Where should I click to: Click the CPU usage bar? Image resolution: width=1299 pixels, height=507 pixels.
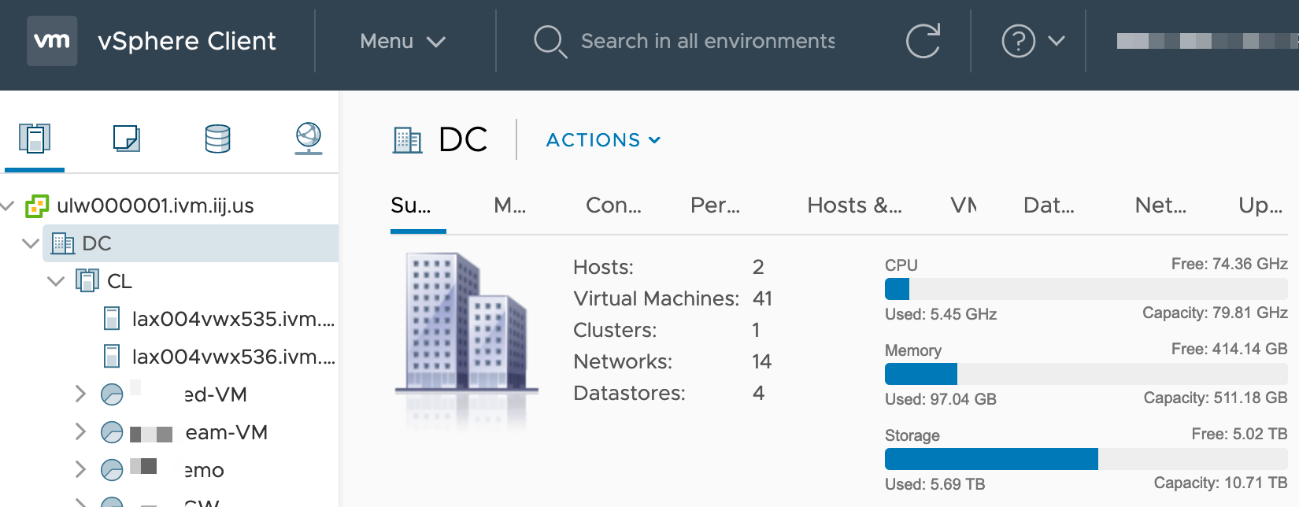pyautogui.click(x=1086, y=289)
